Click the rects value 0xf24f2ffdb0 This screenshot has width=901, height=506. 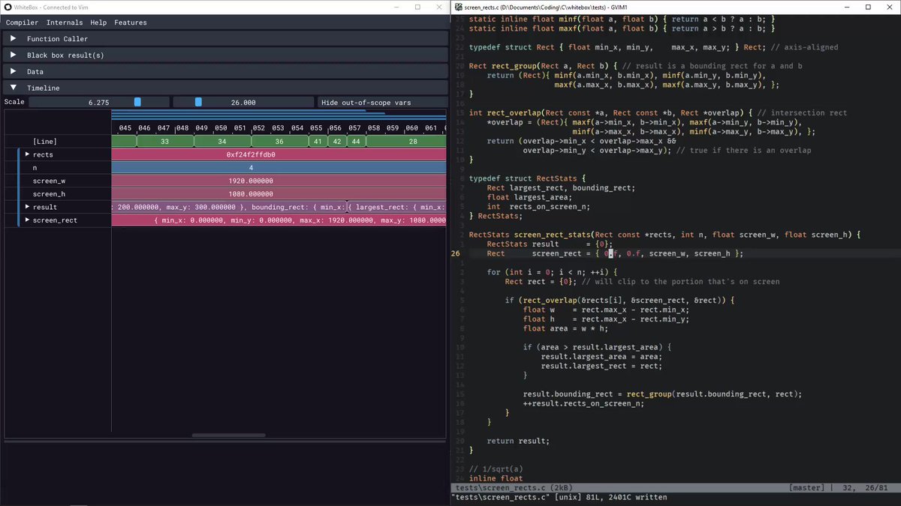(x=251, y=154)
